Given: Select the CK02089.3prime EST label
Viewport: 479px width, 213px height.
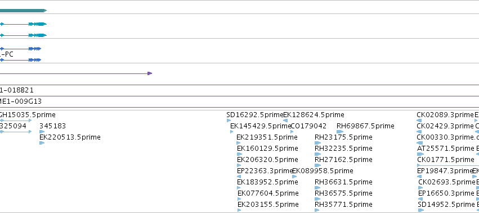Looking at the screenshot, I should [x=445, y=115].
